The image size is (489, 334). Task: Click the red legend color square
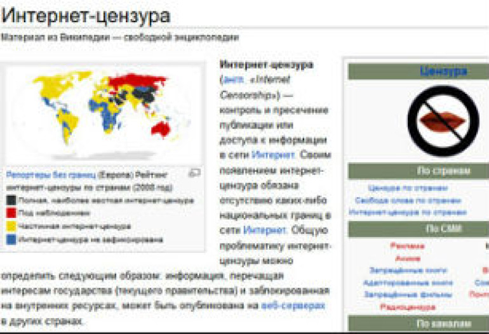11,213
